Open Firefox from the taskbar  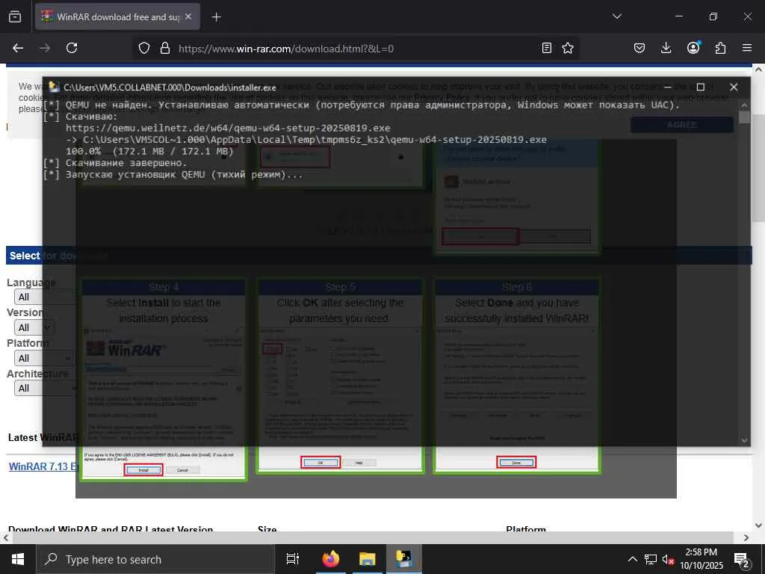click(331, 559)
